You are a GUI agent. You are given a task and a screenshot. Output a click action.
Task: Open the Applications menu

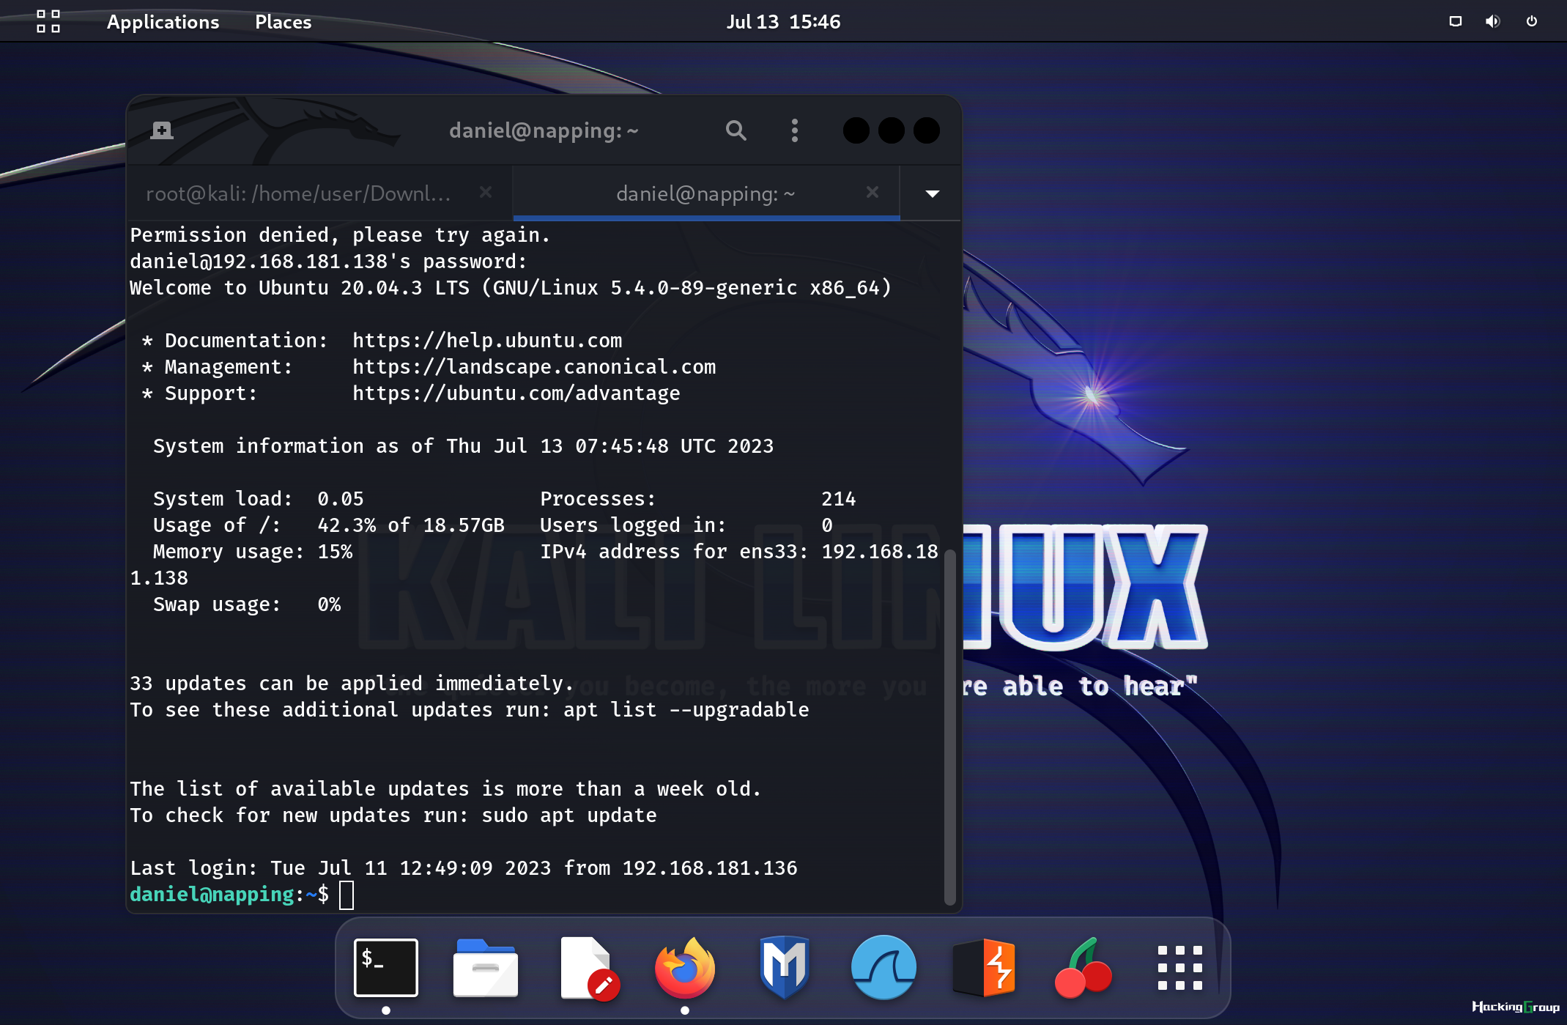[x=163, y=21]
